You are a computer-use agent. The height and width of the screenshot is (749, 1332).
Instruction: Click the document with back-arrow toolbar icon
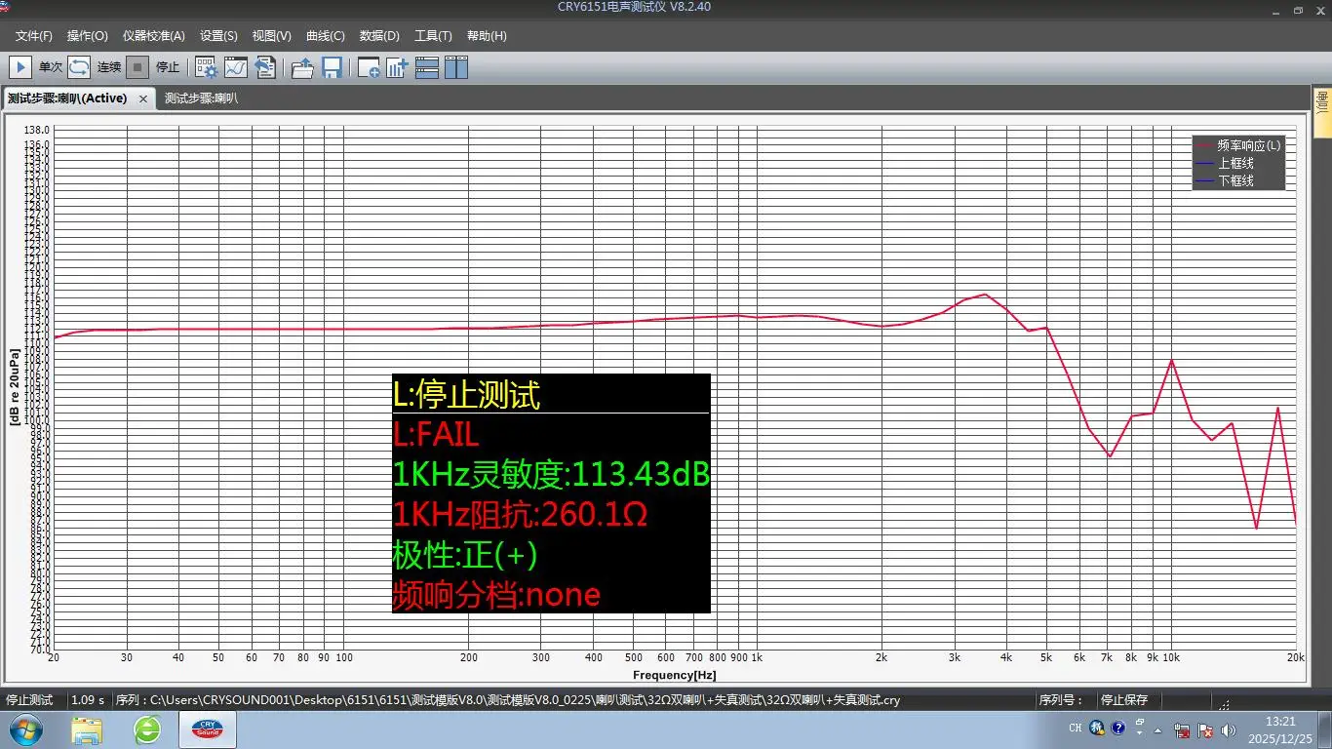tap(265, 67)
